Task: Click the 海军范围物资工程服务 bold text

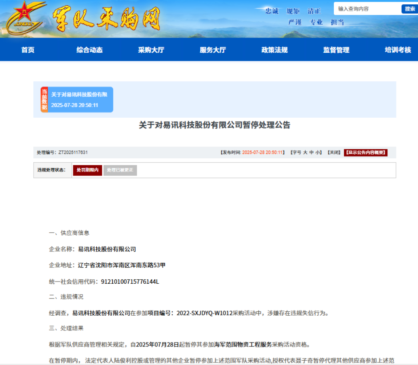Action: (243, 345)
